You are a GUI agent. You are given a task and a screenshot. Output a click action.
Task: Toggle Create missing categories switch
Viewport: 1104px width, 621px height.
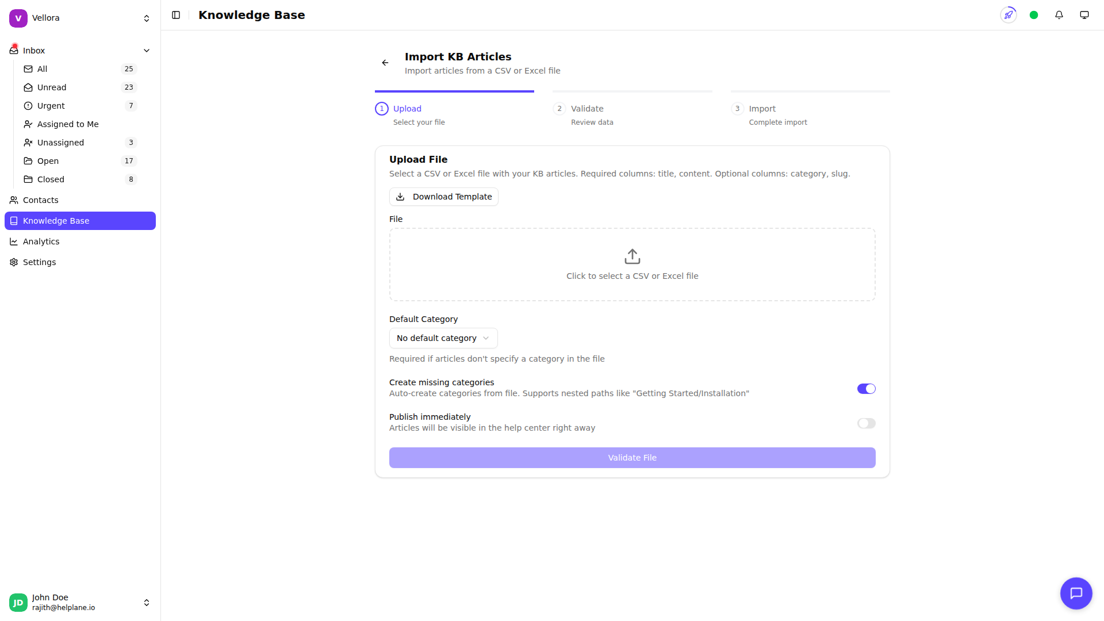(867, 389)
